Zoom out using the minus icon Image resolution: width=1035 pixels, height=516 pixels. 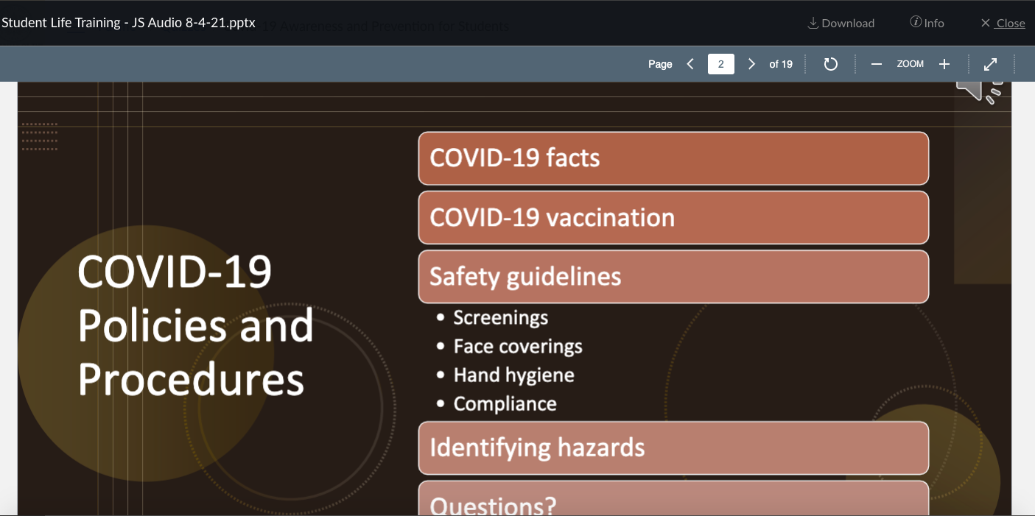(876, 64)
